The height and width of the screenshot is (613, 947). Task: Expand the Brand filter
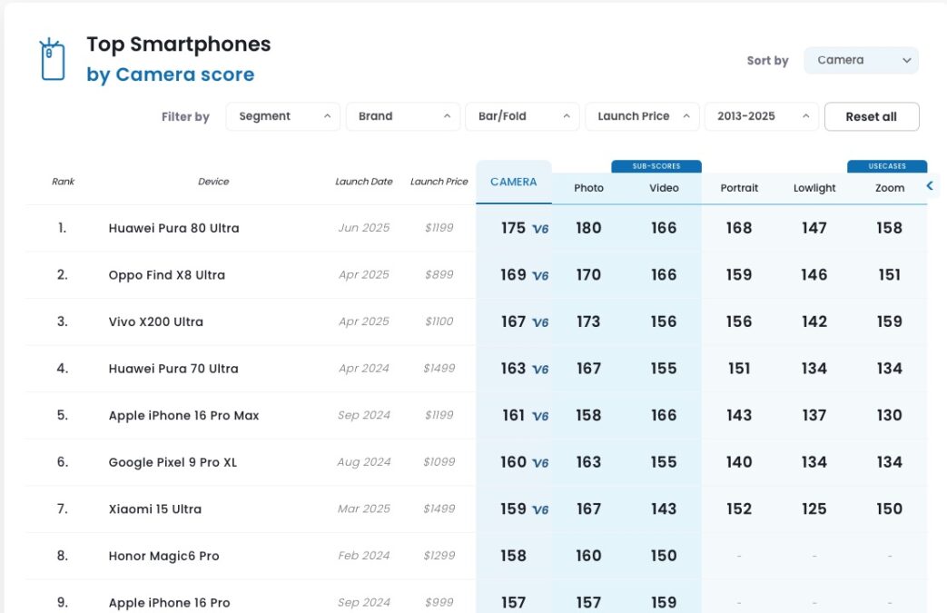(403, 116)
